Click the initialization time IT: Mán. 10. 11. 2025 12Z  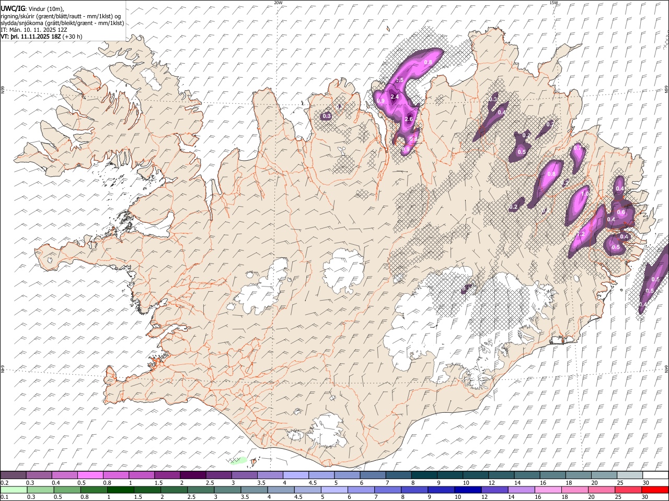34,30
